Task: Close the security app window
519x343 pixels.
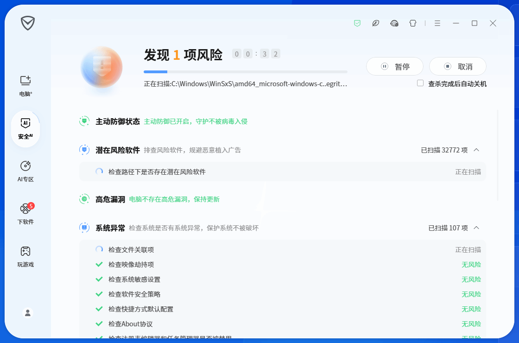Action: coord(493,23)
